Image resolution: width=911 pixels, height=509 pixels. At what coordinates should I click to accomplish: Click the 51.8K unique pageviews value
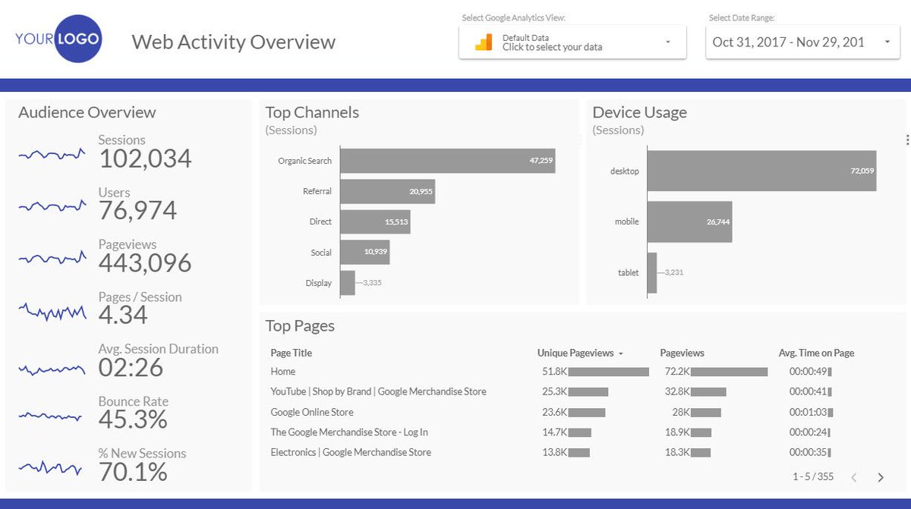555,372
